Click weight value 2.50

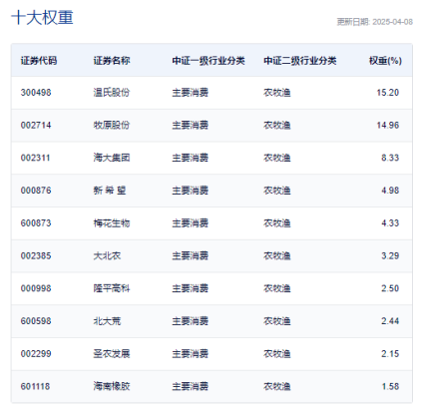pos(390,288)
